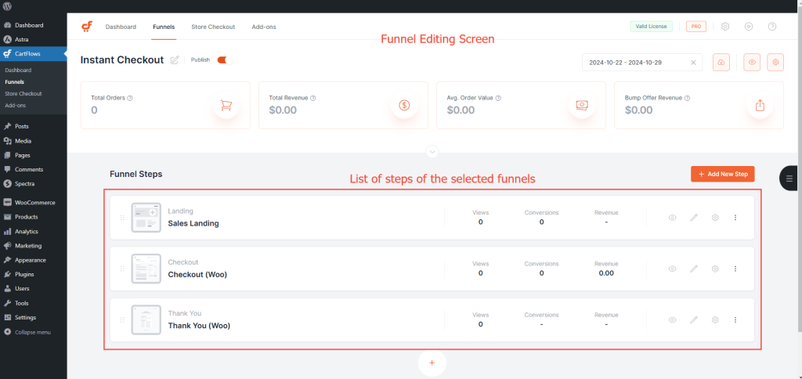Clear the date range with the X

click(693, 63)
